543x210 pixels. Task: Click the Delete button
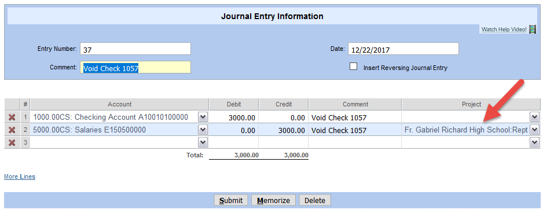pos(315,200)
